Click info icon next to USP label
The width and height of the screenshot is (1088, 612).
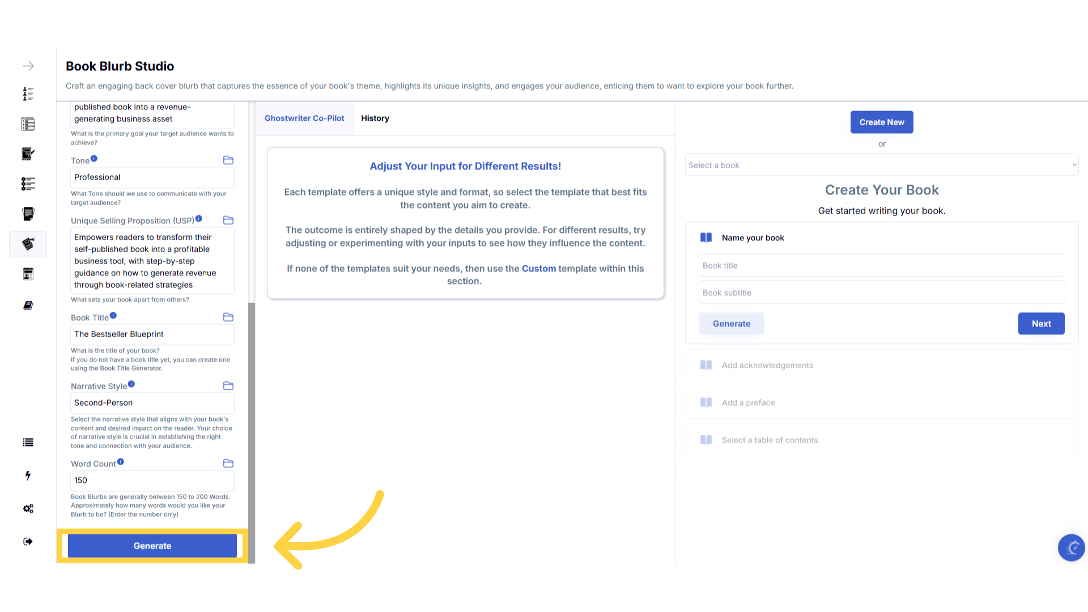199,219
